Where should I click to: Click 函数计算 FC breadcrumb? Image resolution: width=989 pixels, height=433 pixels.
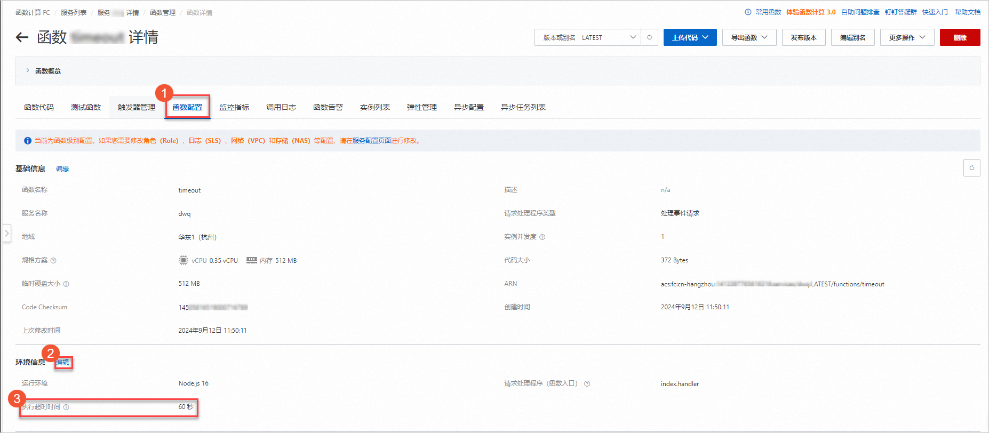(x=33, y=12)
